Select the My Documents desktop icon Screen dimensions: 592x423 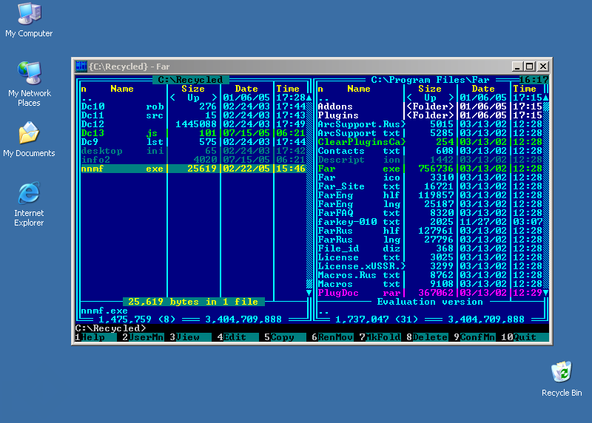(29, 139)
